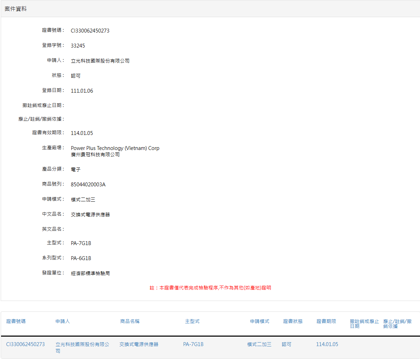This screenshot has width=420, height=359.
Task: Click the 申請人 column header
Action: (63, 321)
